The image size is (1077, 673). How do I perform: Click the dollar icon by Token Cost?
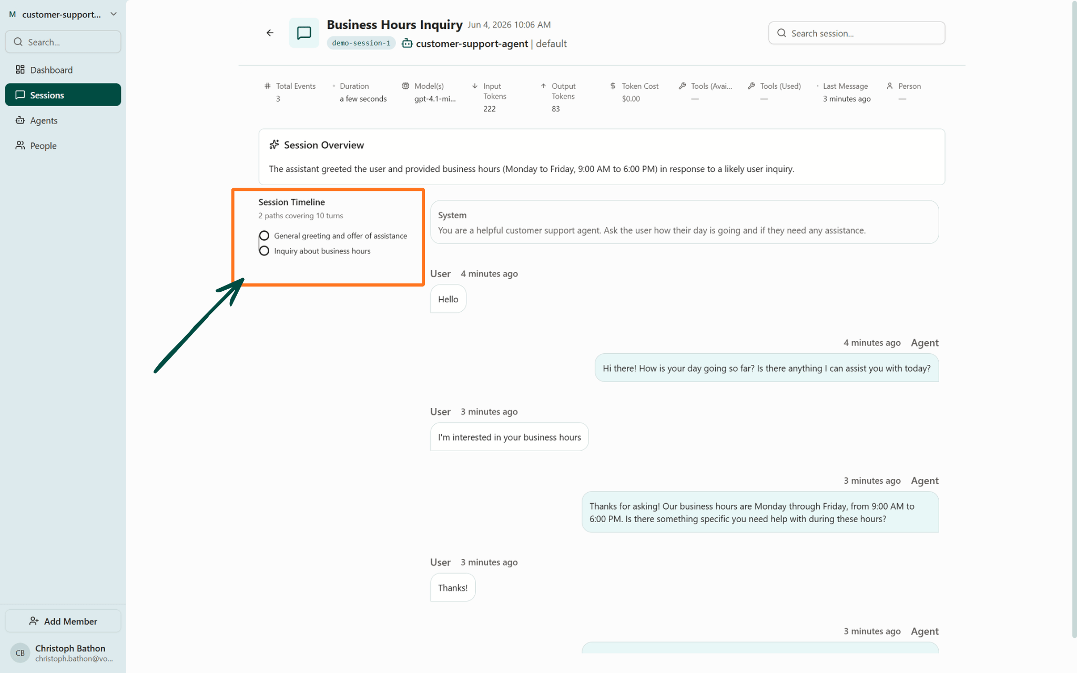[613, 86]
